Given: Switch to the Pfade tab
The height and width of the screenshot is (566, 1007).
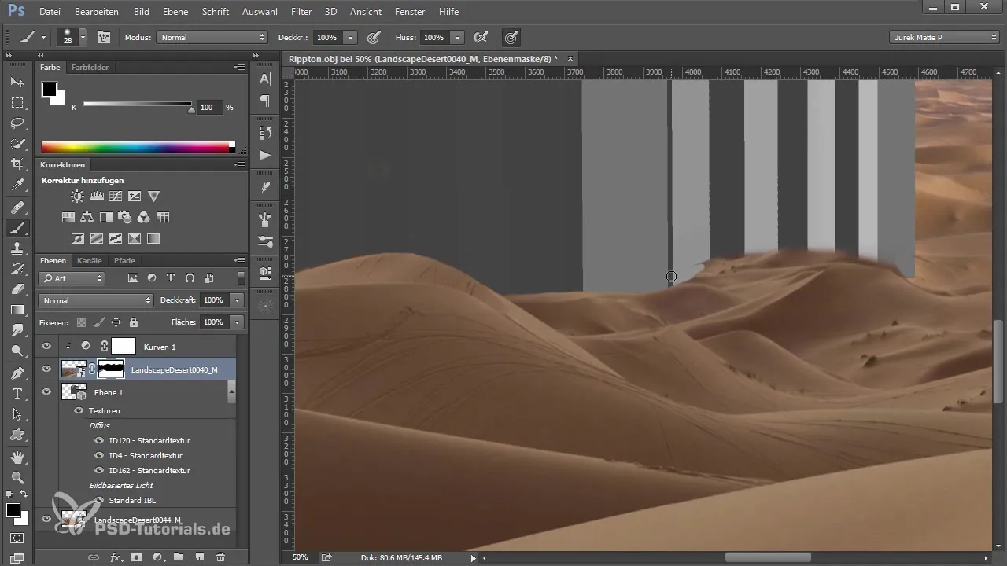Looking at the screenshot, I should coord(124,260).
